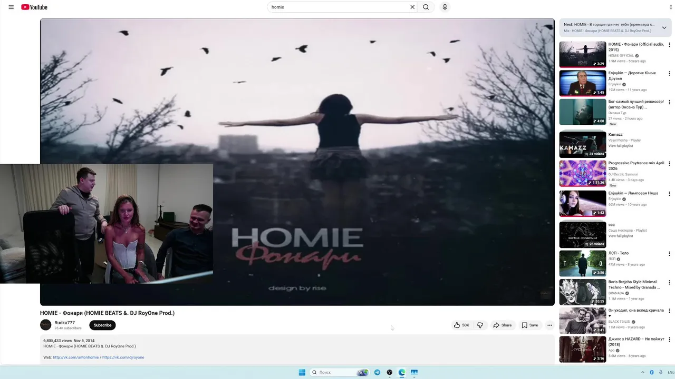Play the Enjoykin "Дорогие Юные Друзья" thumbnail
675x379 pixels.
583,83
